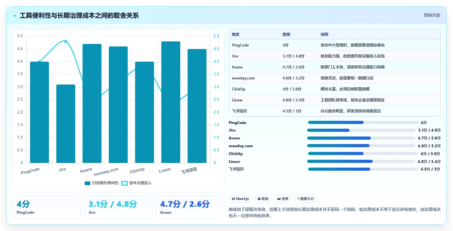The height and width of the screenshot is (231, 453).
Task: Click 飞书项目 in the table's 维度 column
Action: click(239, 111)
